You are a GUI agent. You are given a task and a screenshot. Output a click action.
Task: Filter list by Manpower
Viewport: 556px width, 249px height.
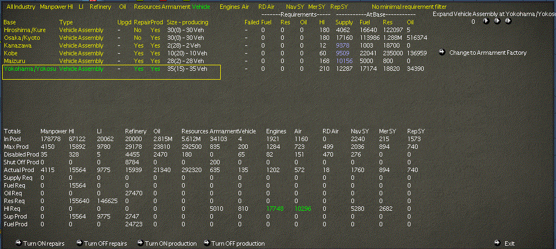54,7
